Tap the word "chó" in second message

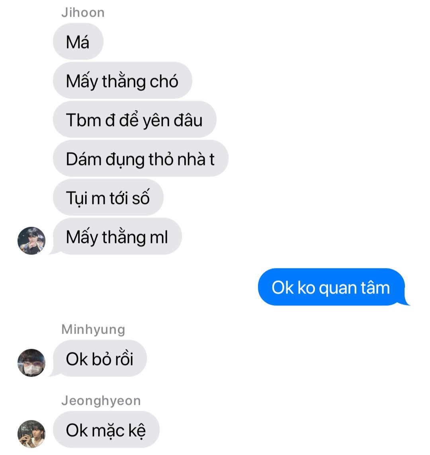click(164, 81)
